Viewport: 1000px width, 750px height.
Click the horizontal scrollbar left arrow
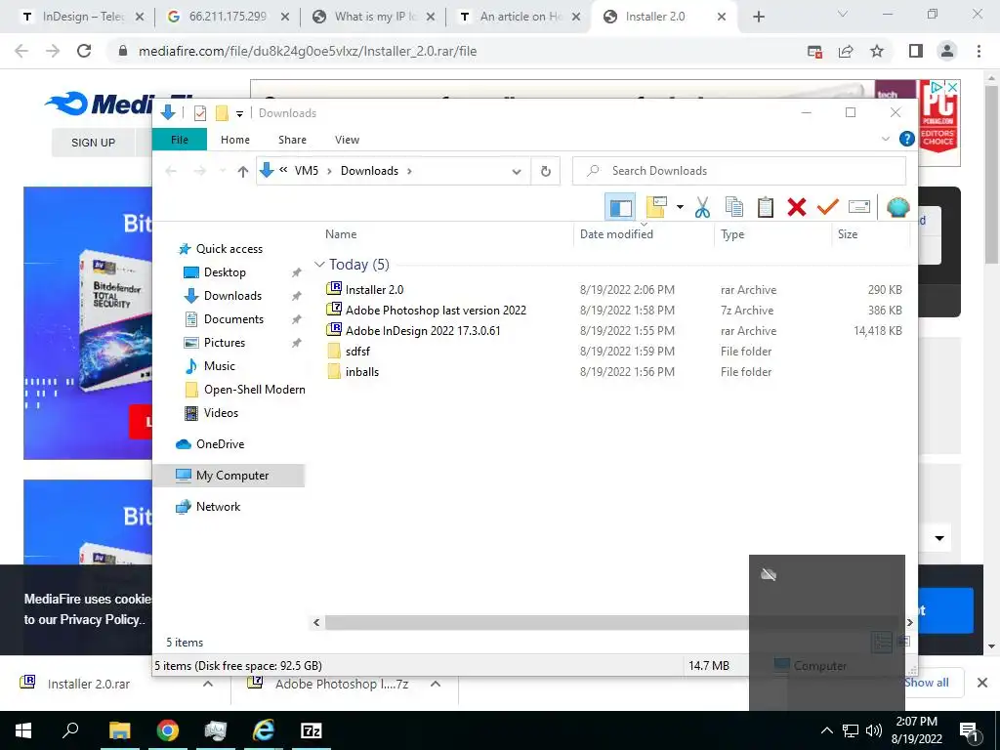pos(316,622)
